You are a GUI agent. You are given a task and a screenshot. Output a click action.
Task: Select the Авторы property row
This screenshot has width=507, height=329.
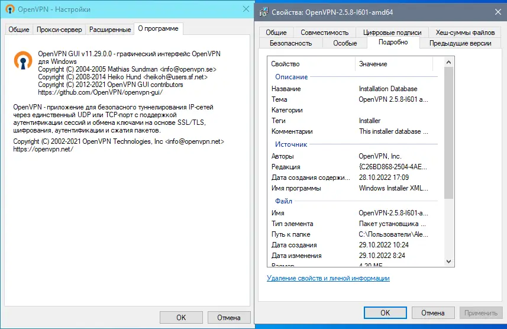(355, 156)
